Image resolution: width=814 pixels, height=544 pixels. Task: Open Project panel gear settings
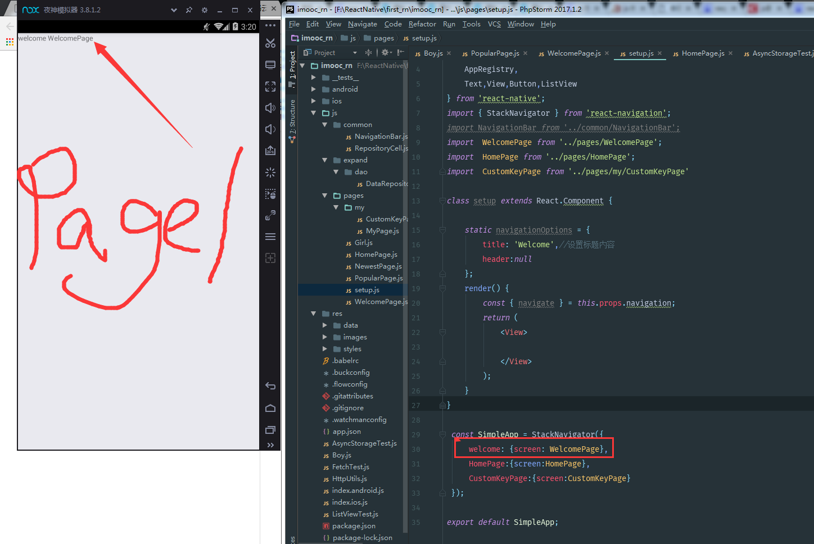coord(386,52)
